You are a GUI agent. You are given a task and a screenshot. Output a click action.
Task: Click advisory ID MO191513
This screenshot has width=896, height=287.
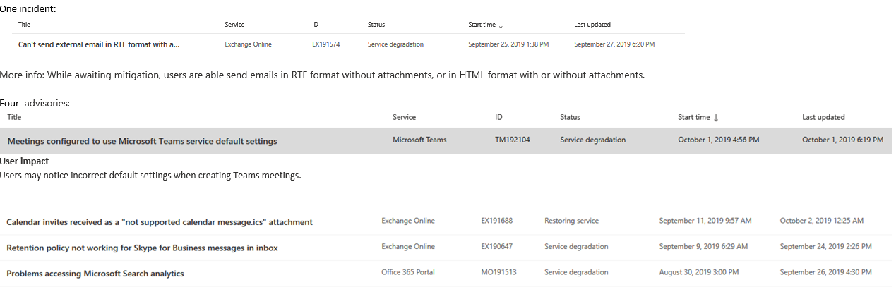(497, 273)
